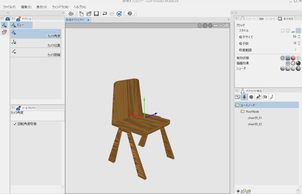
Task: Choose the second gridded cube style
Action: coord(288,31)
